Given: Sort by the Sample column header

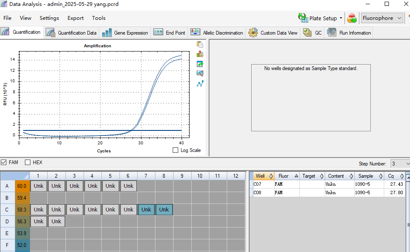Looking at the screenshot, I should click(369, 176).
